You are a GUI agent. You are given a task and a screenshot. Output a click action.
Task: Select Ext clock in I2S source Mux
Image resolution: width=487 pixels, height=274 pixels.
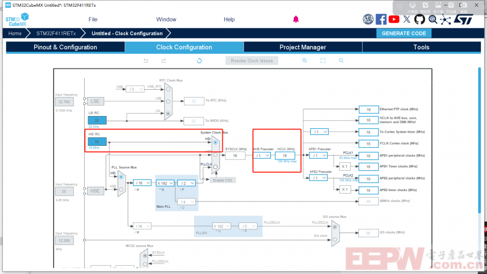(x=335, y=239)
